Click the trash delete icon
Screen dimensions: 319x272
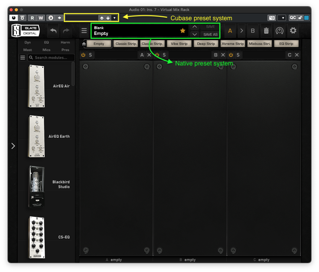pos(266,31)
